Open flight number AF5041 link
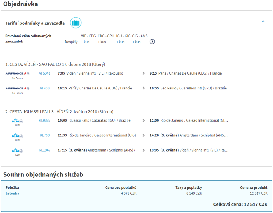Viewport: 273px width, 213px height. tap(45, 73)
